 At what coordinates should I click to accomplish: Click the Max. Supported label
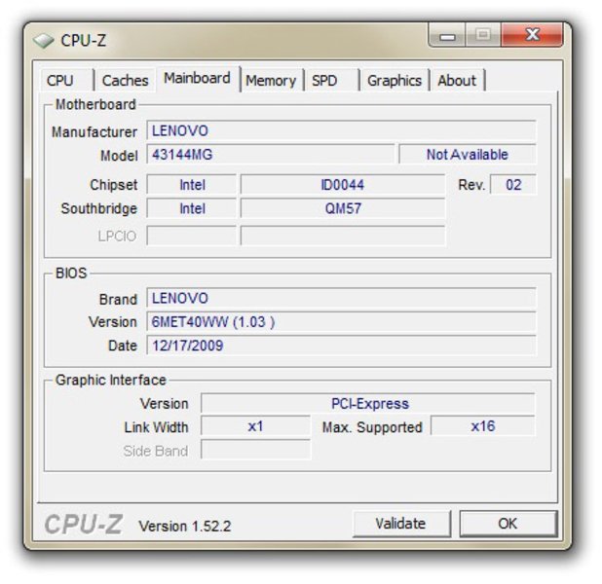(372, 427)
